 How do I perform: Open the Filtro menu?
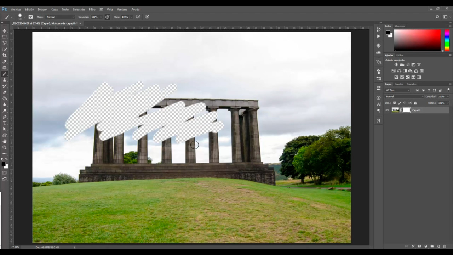tap(92, 9)
